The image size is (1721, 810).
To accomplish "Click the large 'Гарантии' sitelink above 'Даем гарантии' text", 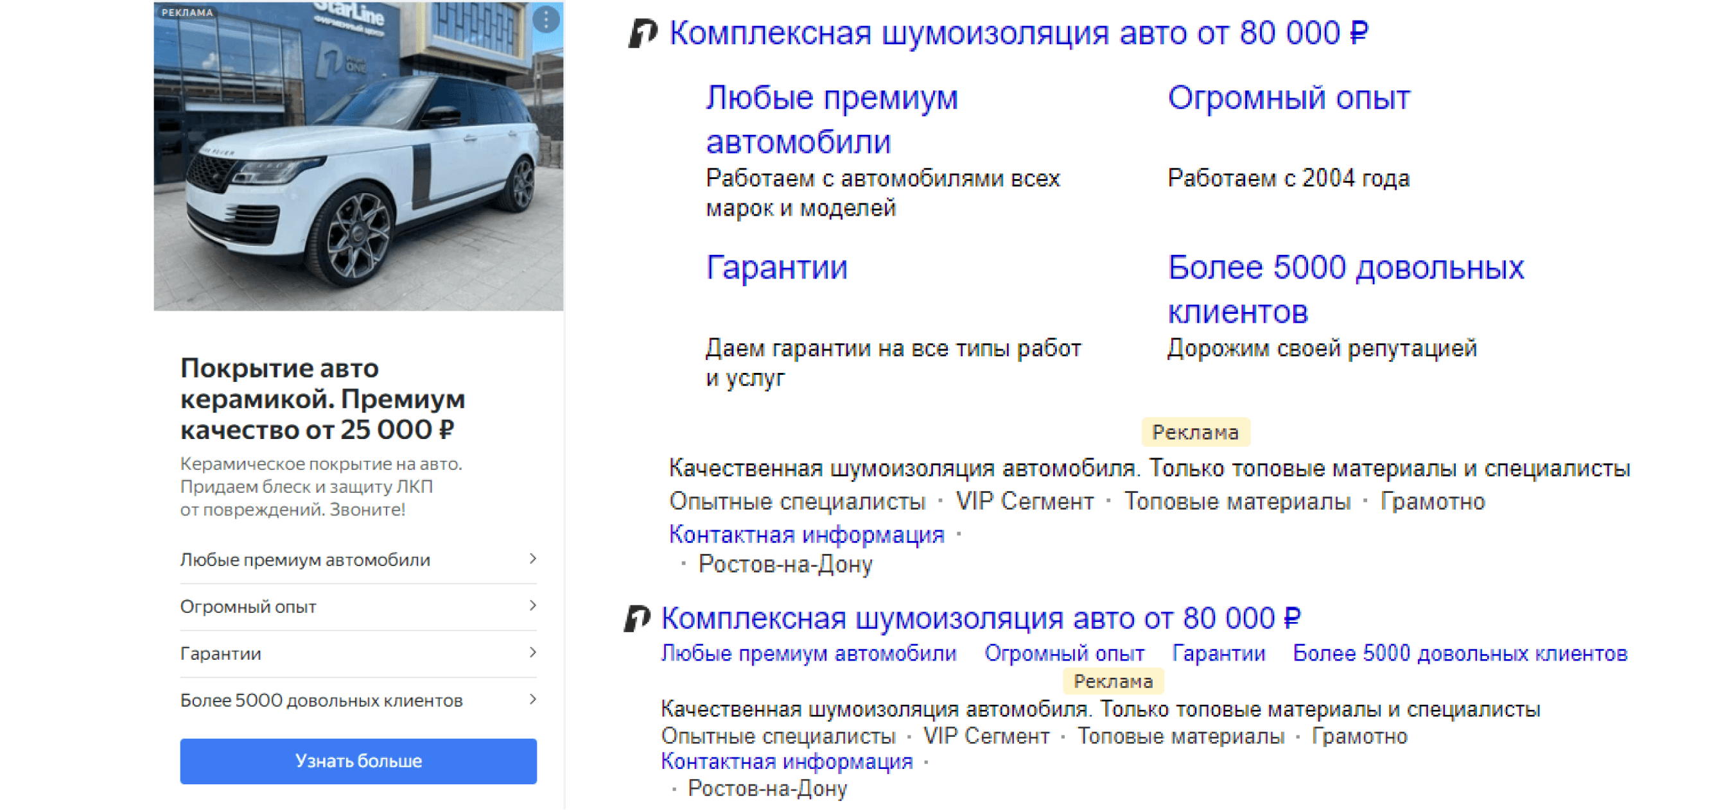I will coord(776,268).
